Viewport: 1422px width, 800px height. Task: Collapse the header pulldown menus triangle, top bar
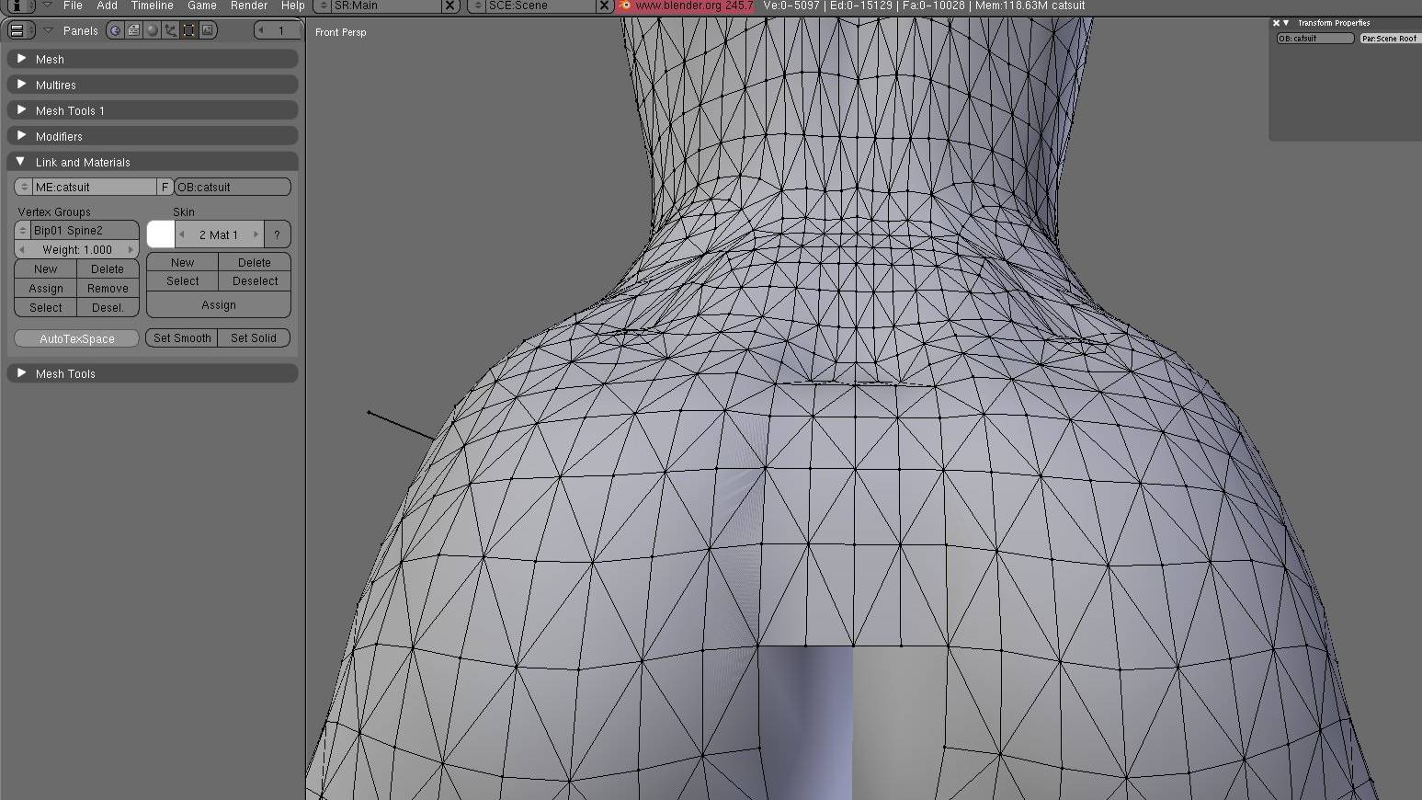click(x=47, y=6)
